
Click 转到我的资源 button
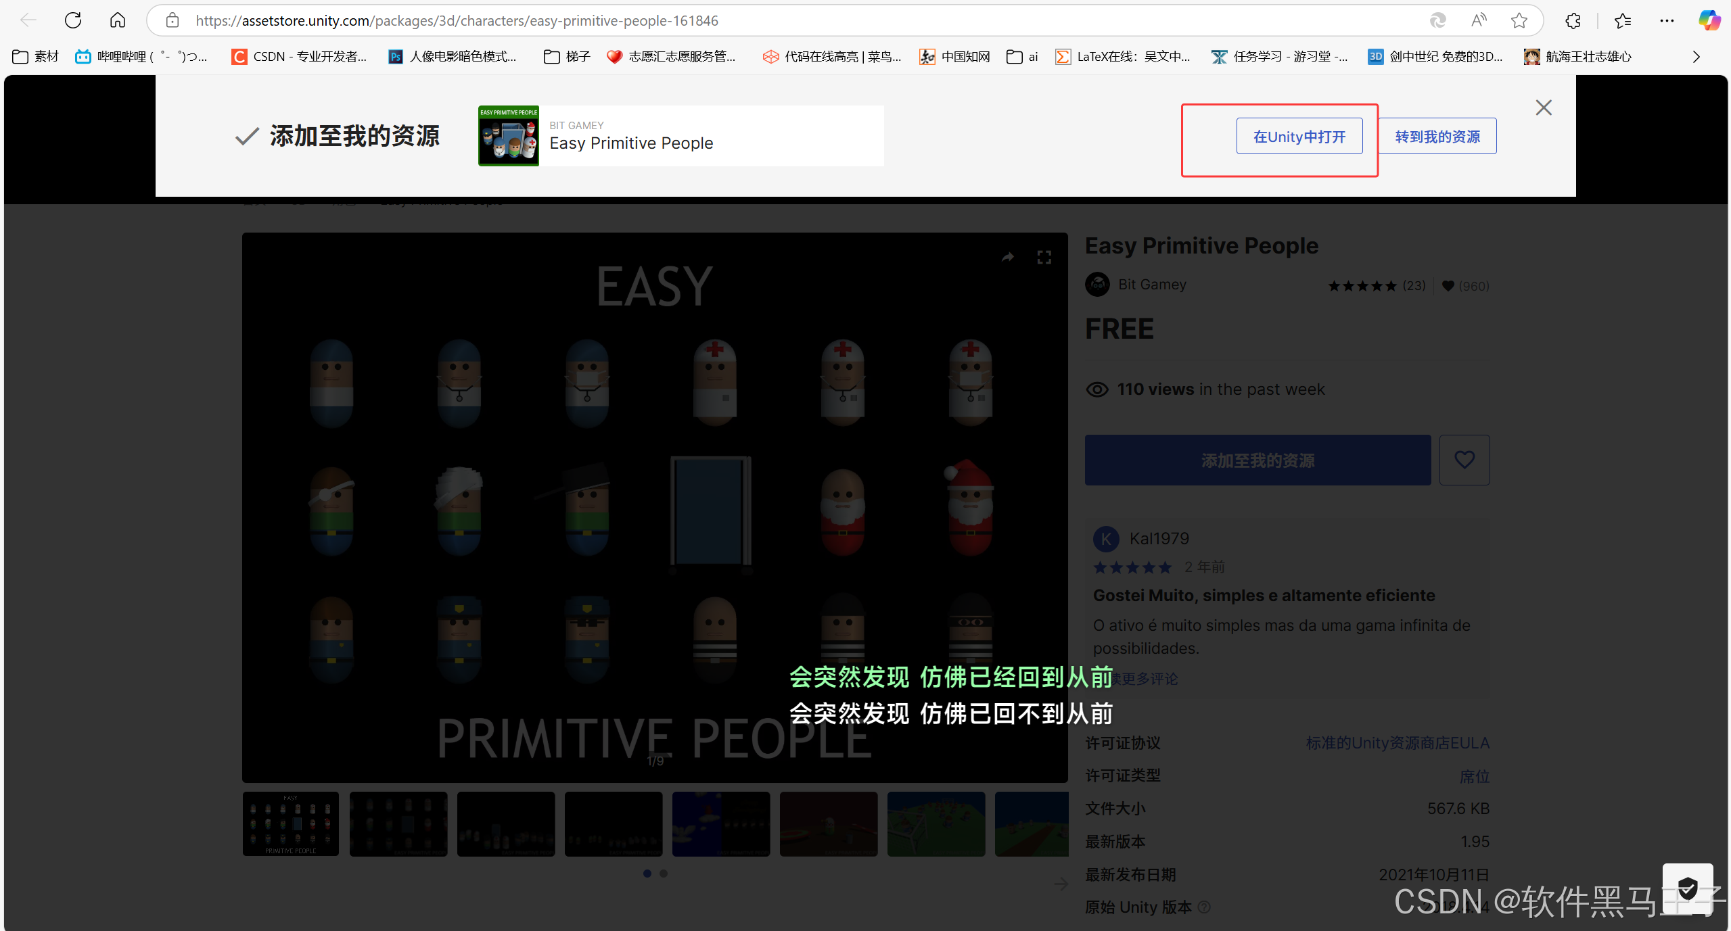click(1437, 137)
